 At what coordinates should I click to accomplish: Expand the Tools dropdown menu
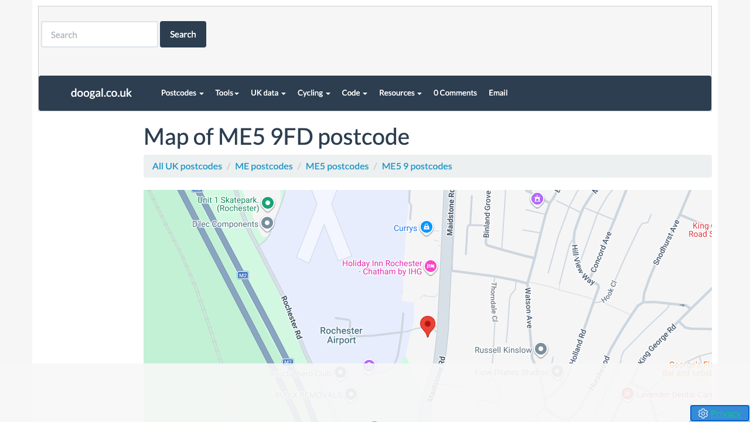click(x=227, y=93)
